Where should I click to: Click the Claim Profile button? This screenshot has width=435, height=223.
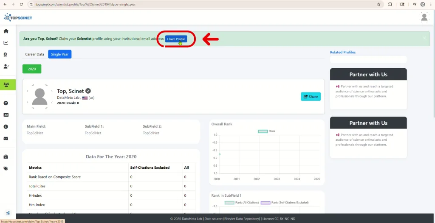[x=176, y=39]
